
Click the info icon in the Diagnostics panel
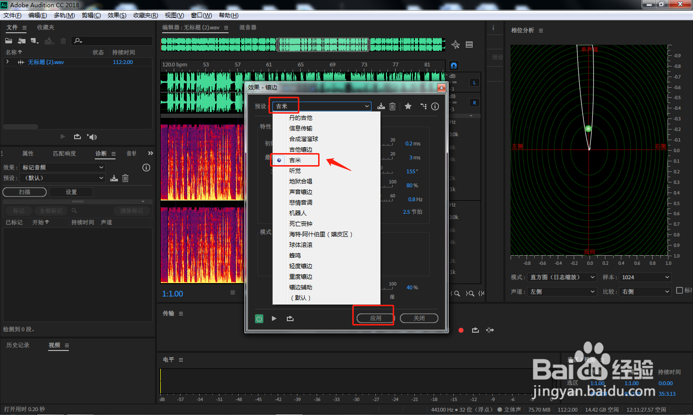click(x=146, y=168)
